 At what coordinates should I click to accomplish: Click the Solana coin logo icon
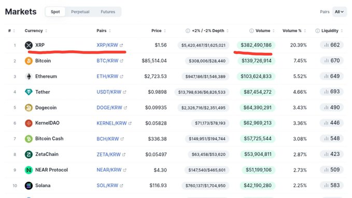point(29,186)
